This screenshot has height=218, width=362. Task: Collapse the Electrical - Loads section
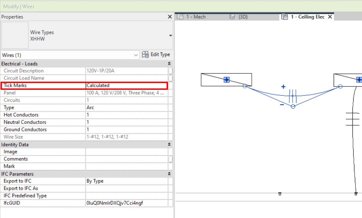point(170,64)
